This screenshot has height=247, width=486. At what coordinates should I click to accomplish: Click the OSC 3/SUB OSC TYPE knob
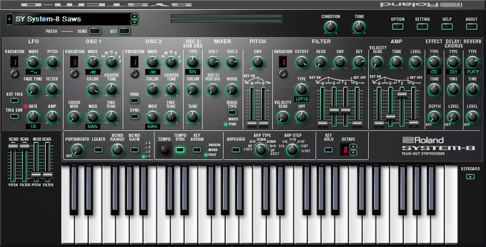(192, 62)
